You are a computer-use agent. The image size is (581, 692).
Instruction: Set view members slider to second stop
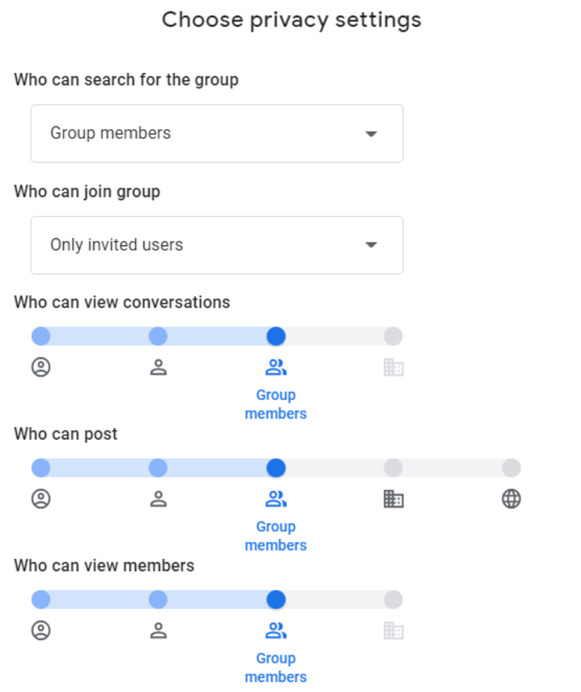[x=158, y=600]
